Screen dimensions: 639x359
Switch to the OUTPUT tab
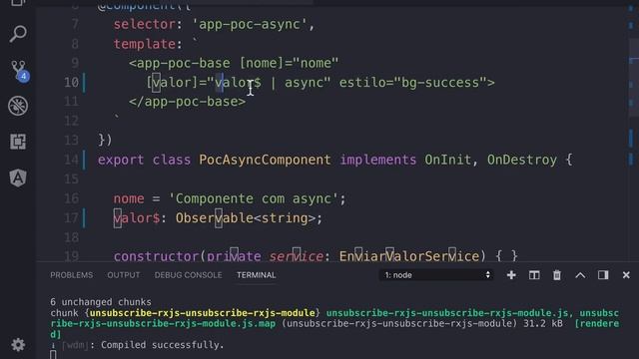tap(124, 275)
